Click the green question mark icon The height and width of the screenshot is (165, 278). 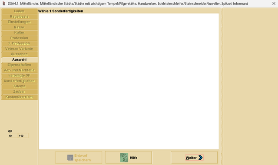point(124,158)
